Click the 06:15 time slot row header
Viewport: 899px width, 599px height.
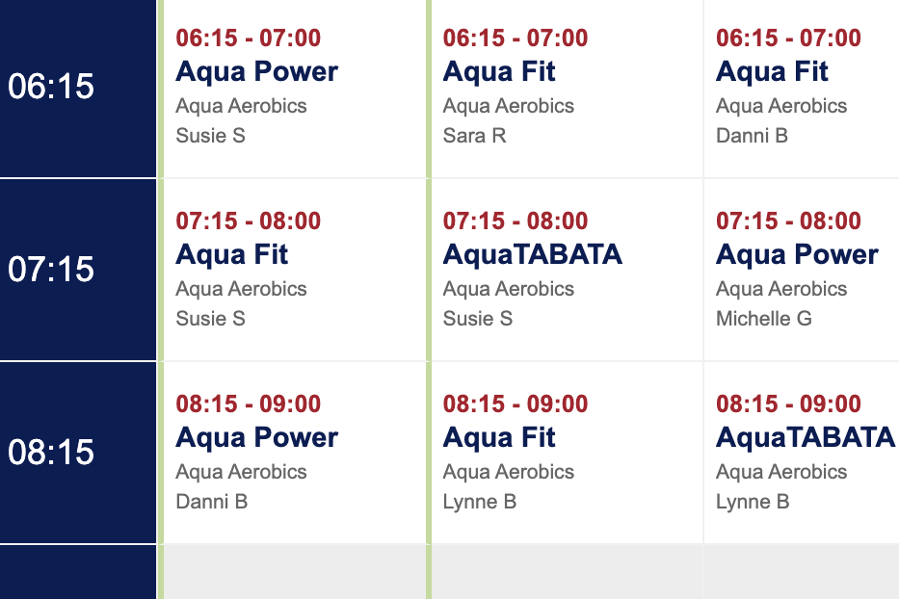[78, 87]
